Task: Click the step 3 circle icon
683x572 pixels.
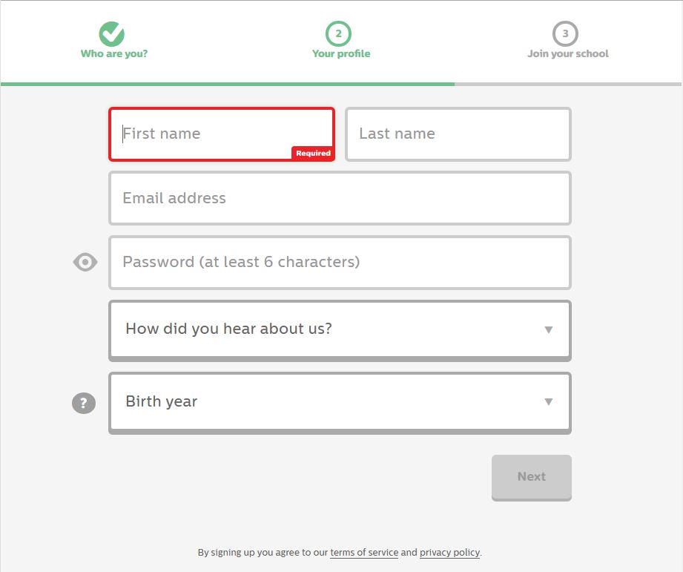Action: point(565,33)
